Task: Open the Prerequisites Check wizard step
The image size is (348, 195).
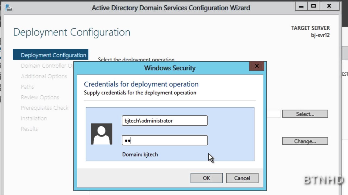Action: click(45, 108)
